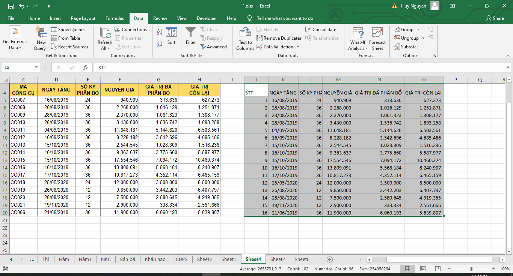513x276 pixels.
Task: Save workbook using the floppy disk icon
Action: coord(11,6)
